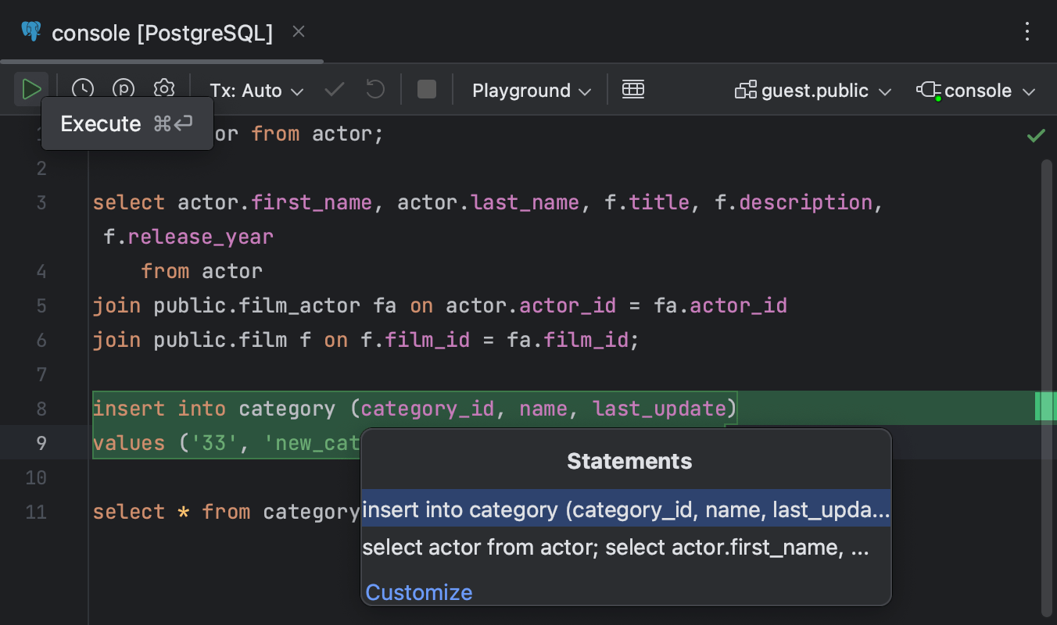
Task: Commit the transaction with the checkmark icon
Action: 334,89
